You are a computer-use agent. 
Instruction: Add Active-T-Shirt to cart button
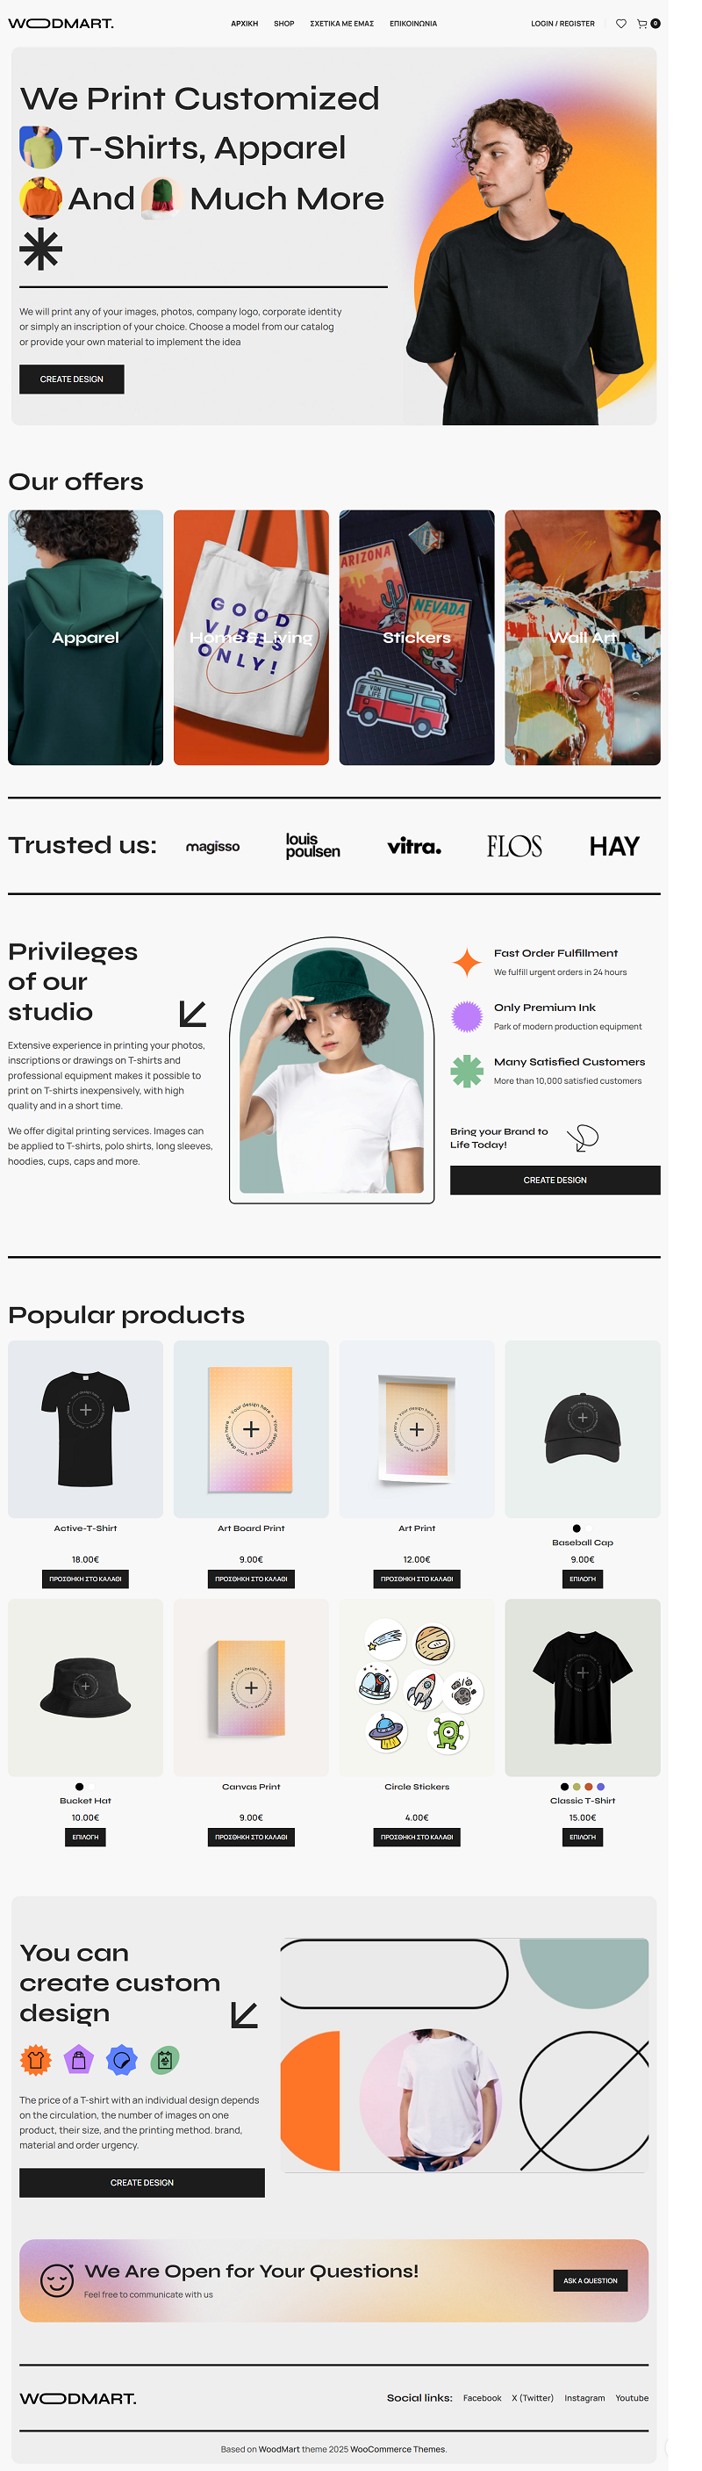coord(85,1578)
